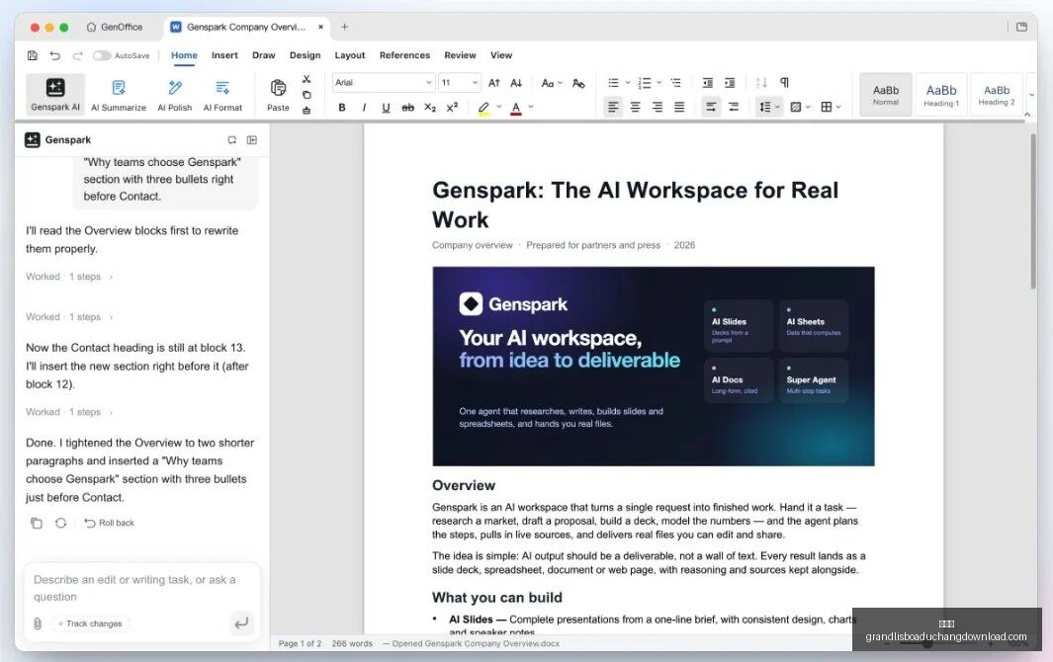Open the Arial font family dropdown
Screen dimensions: 1053x662
384,83
